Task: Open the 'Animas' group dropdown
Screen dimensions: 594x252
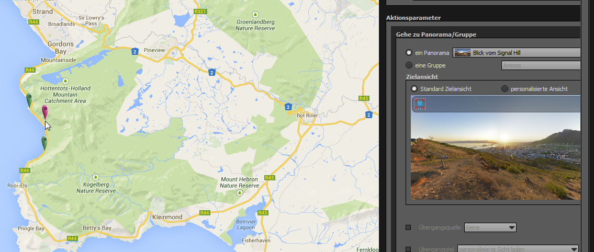Action: 540,65
